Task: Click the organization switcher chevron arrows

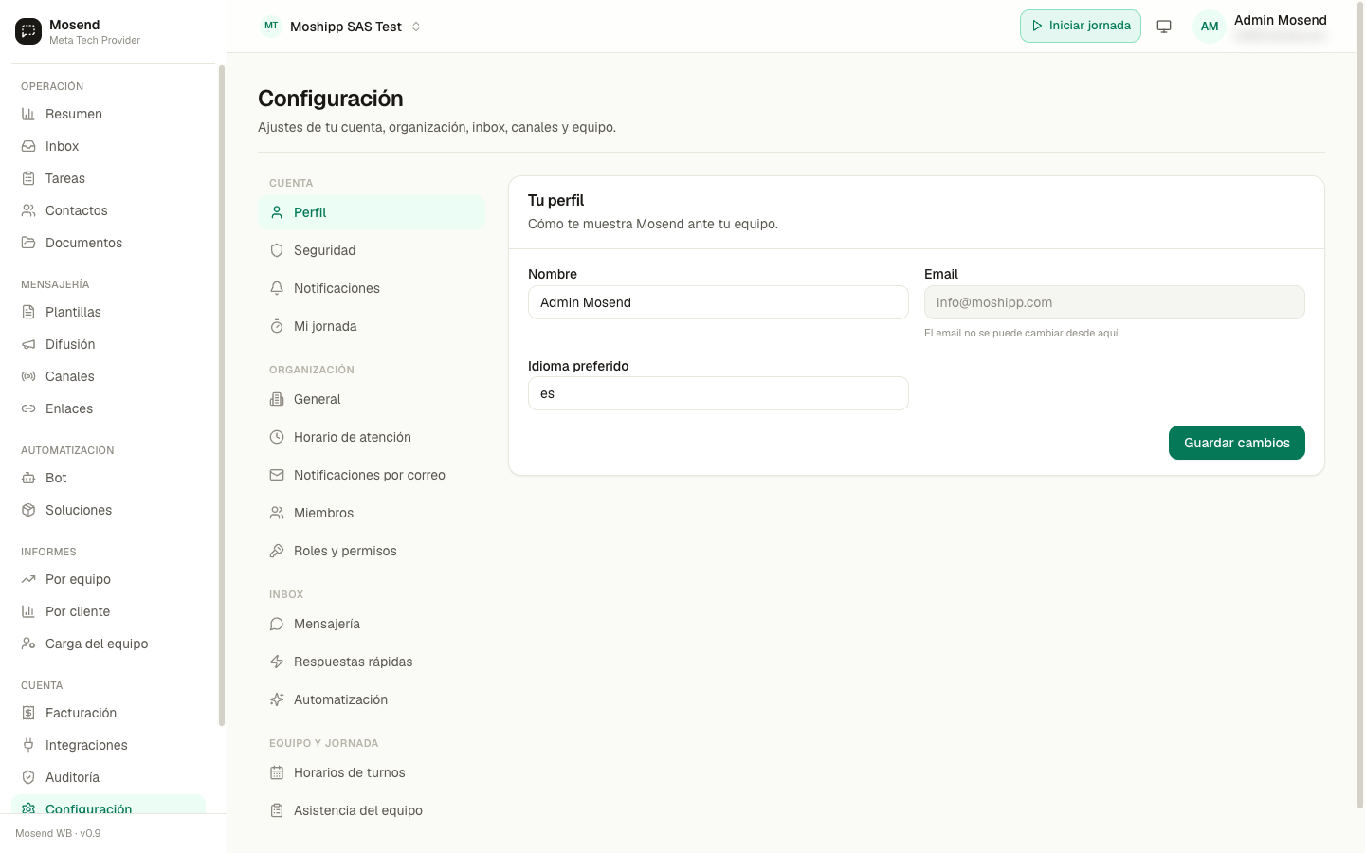Action: [x=416, y=27]
